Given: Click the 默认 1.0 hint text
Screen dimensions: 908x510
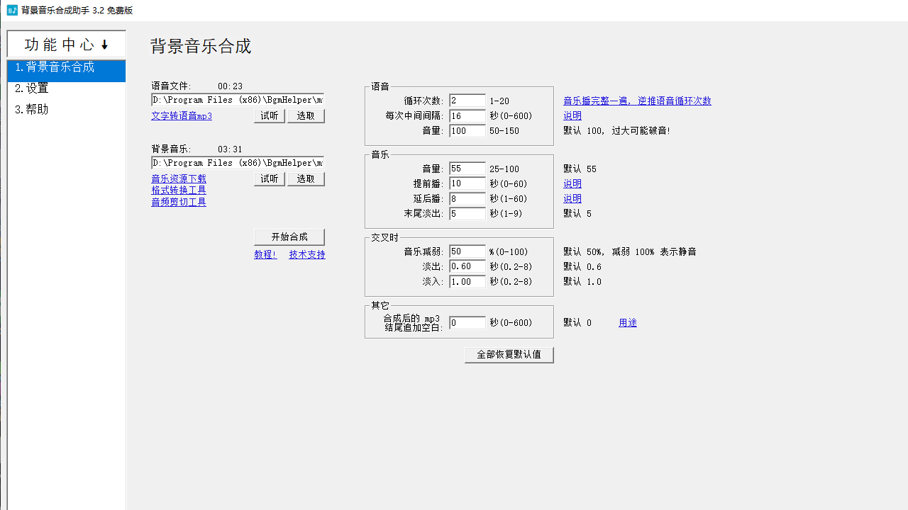Looking at the screenshot, I should (582, 282).
